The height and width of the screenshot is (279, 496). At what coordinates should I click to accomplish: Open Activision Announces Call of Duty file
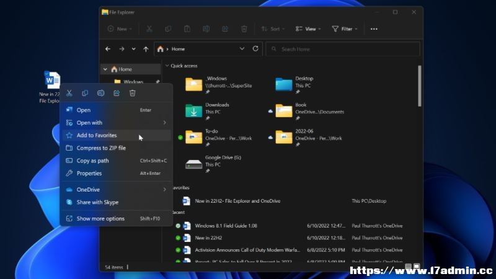click(247, 250)
